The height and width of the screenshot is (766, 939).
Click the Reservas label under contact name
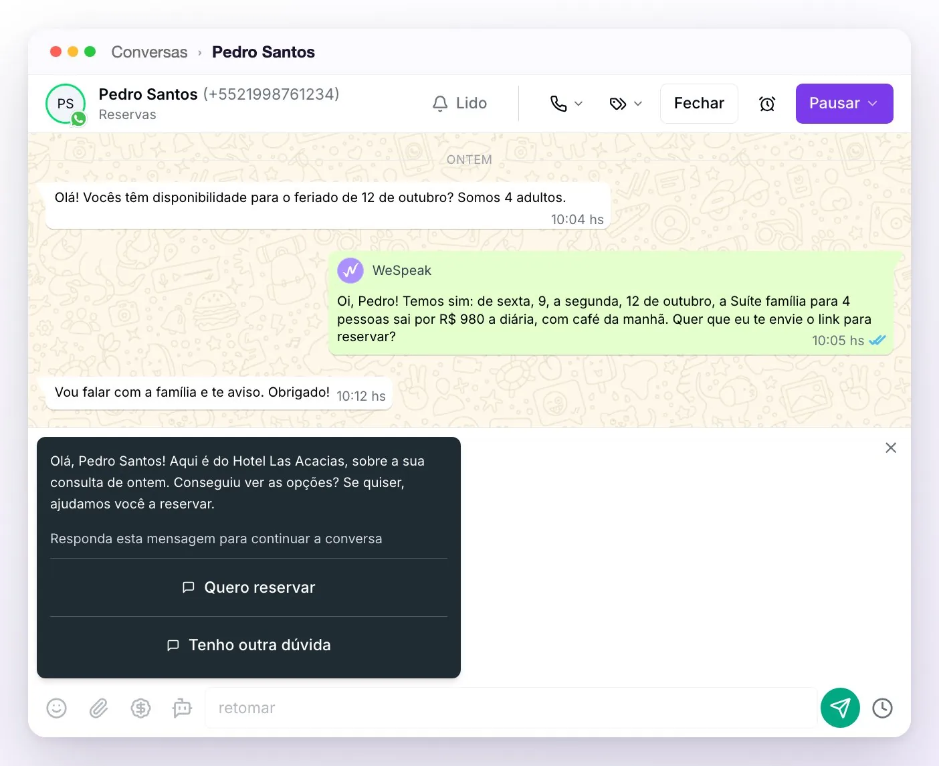127,114
